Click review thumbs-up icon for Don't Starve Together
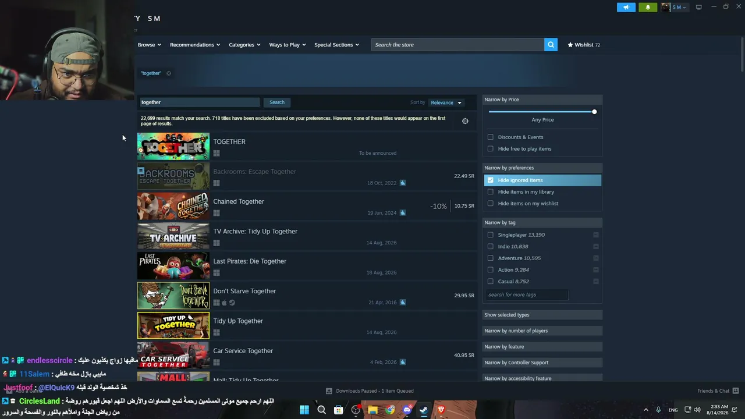 402,302
